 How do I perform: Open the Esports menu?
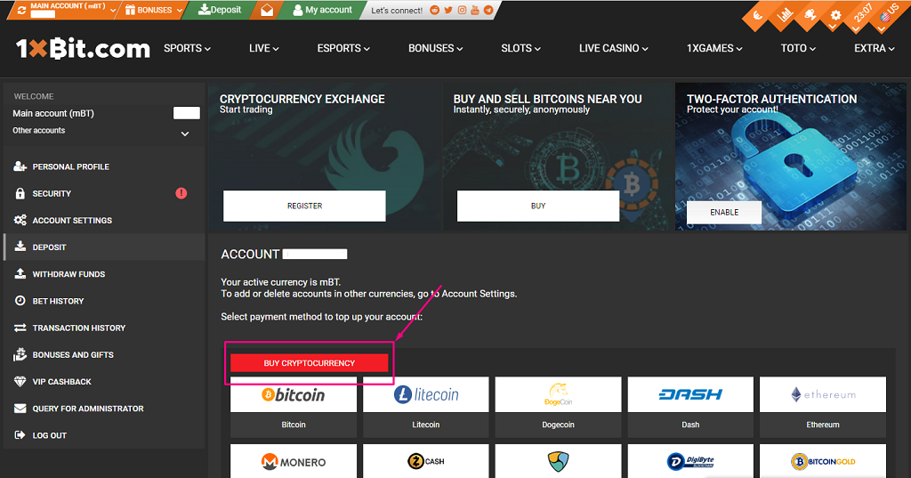(x=343, y=48)
